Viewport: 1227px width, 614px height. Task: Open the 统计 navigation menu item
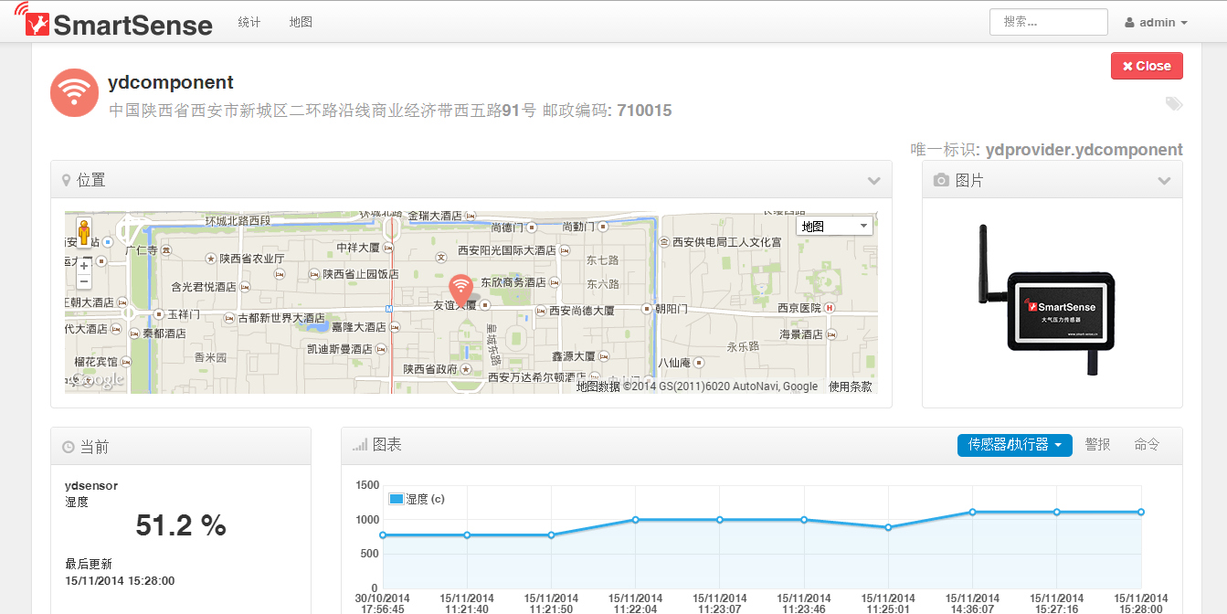pyautogui.click(x=249, y=22)
